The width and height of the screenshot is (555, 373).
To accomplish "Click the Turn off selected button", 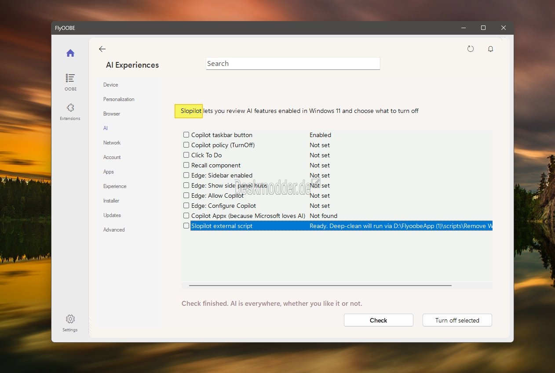I will (457, 320).
